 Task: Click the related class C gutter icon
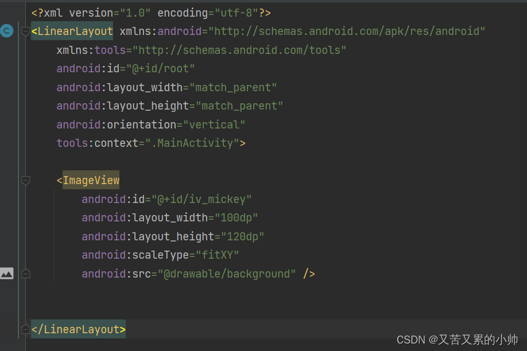6,31
